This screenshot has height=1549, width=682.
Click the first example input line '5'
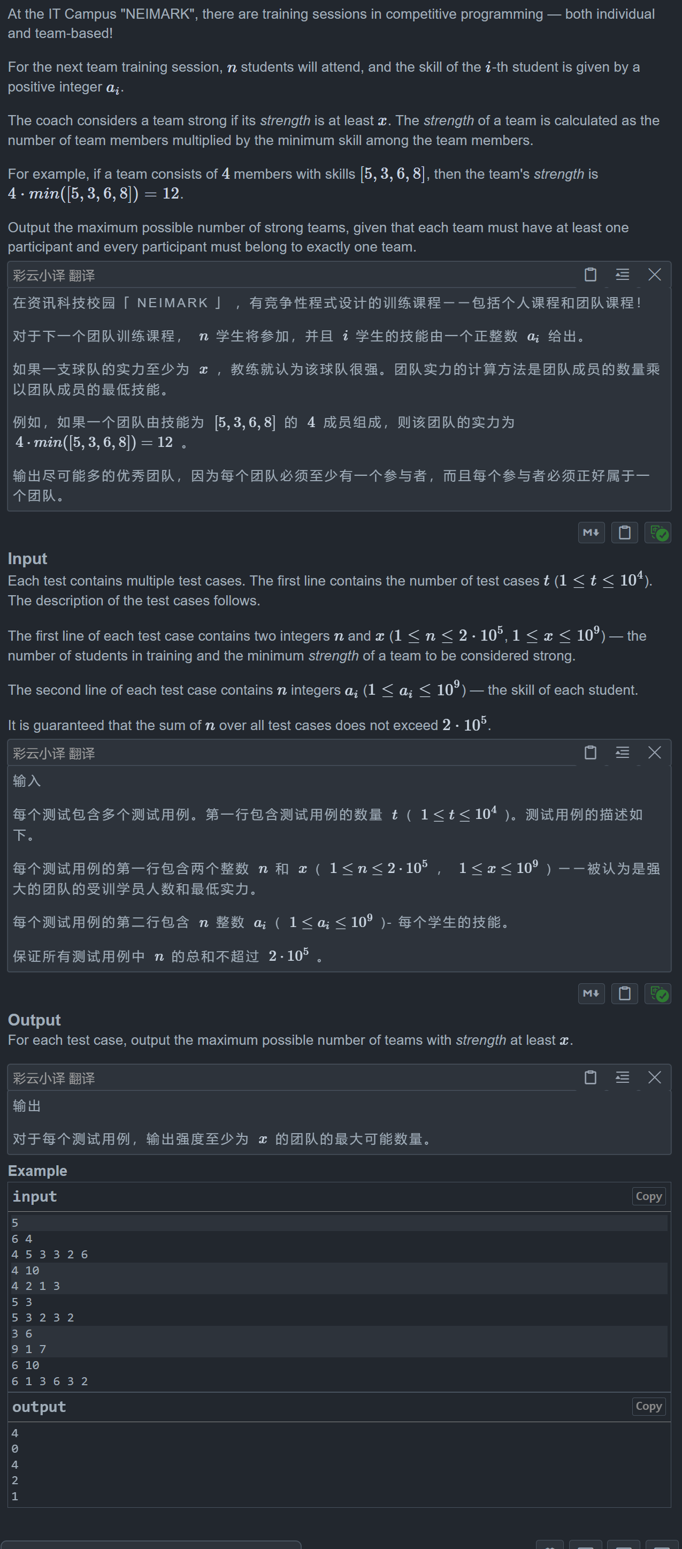point(15,1223)
